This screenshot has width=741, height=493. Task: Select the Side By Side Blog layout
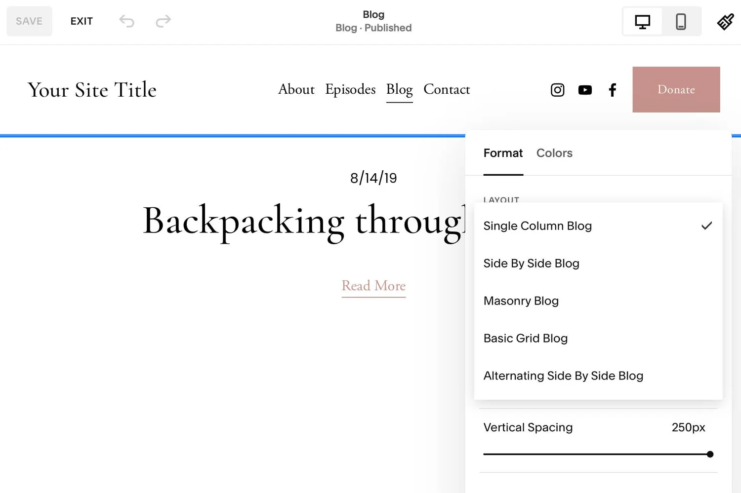(x=531, y=264)
